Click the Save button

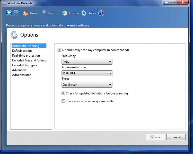(x=155, y=137)
